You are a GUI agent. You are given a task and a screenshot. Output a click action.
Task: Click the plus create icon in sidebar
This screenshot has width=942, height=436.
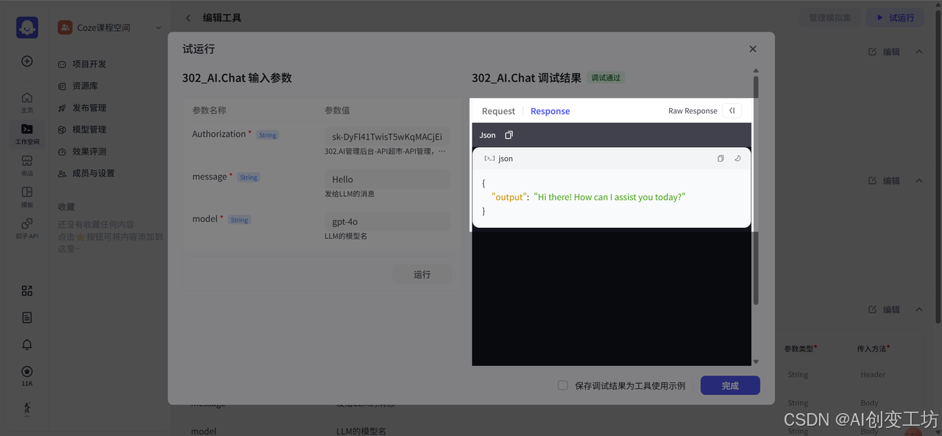click(27, 61)
